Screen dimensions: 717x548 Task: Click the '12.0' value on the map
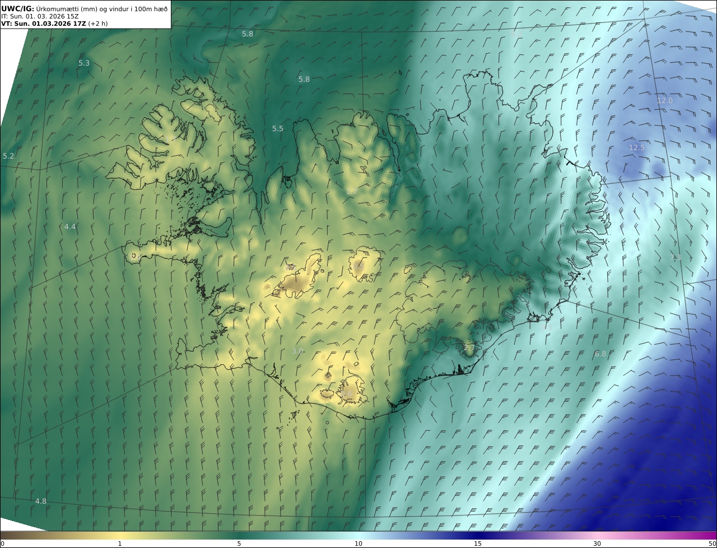tap(664, 101)
